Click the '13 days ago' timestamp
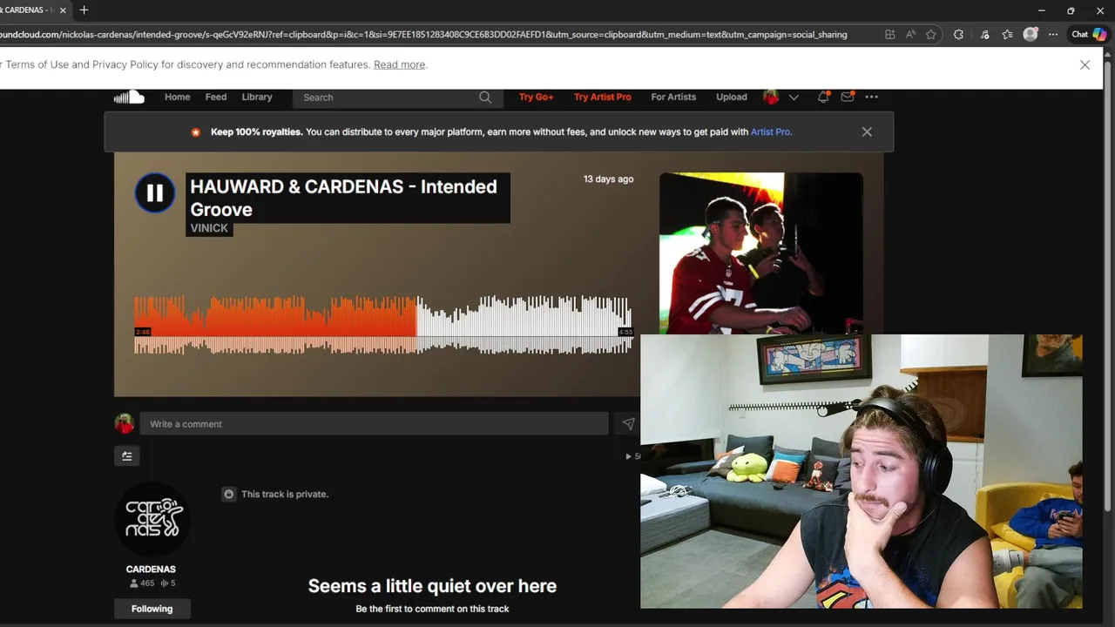 click(x=608, y=179)
